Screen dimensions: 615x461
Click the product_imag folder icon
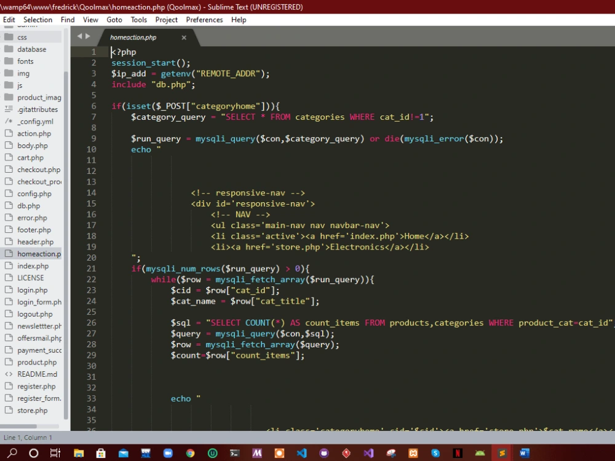tap(9, 97)
